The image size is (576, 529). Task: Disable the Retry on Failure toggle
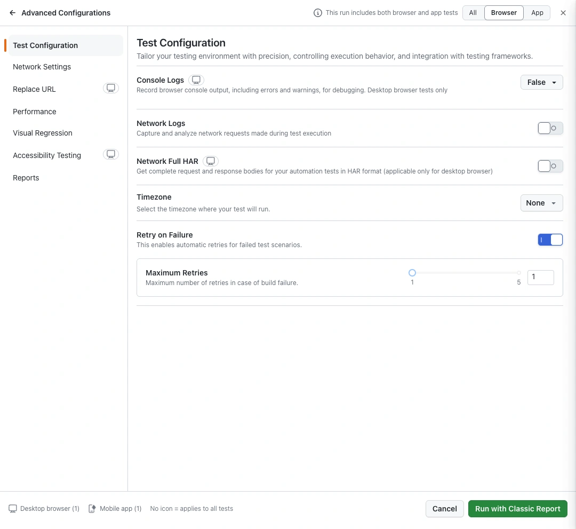(550, 240)
